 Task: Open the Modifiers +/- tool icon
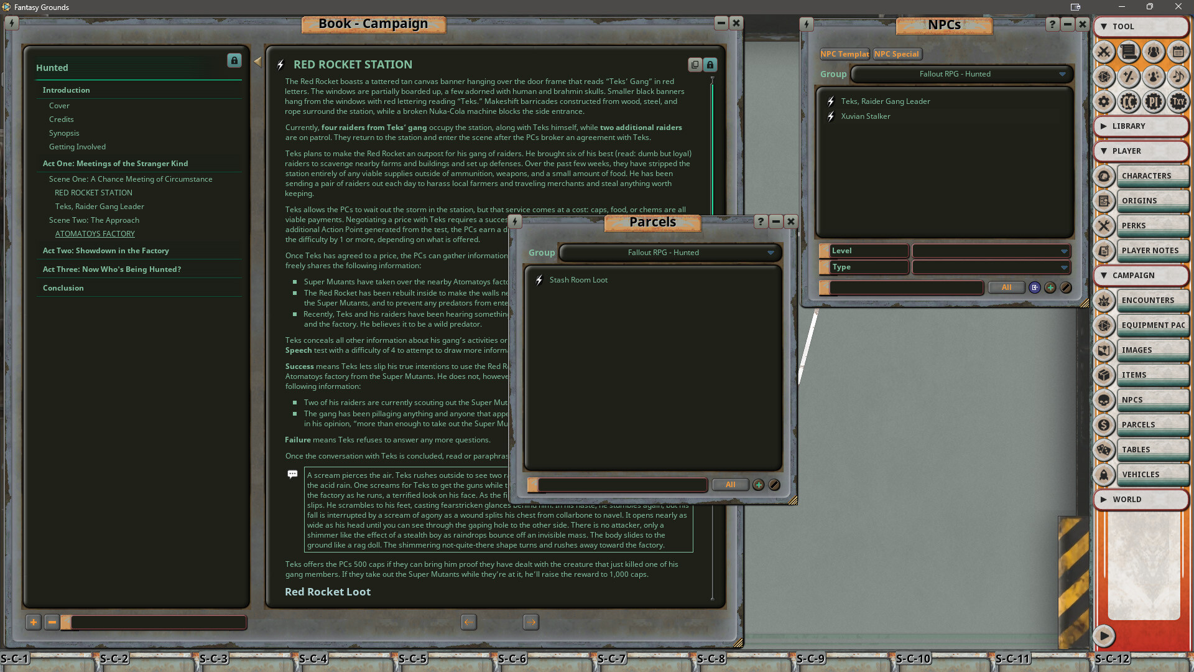tap(1129, 77)
